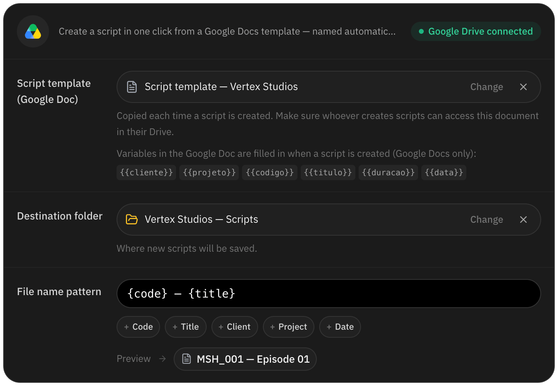
Task: Click the document icon in Script template field
Action: coord(132,87)
